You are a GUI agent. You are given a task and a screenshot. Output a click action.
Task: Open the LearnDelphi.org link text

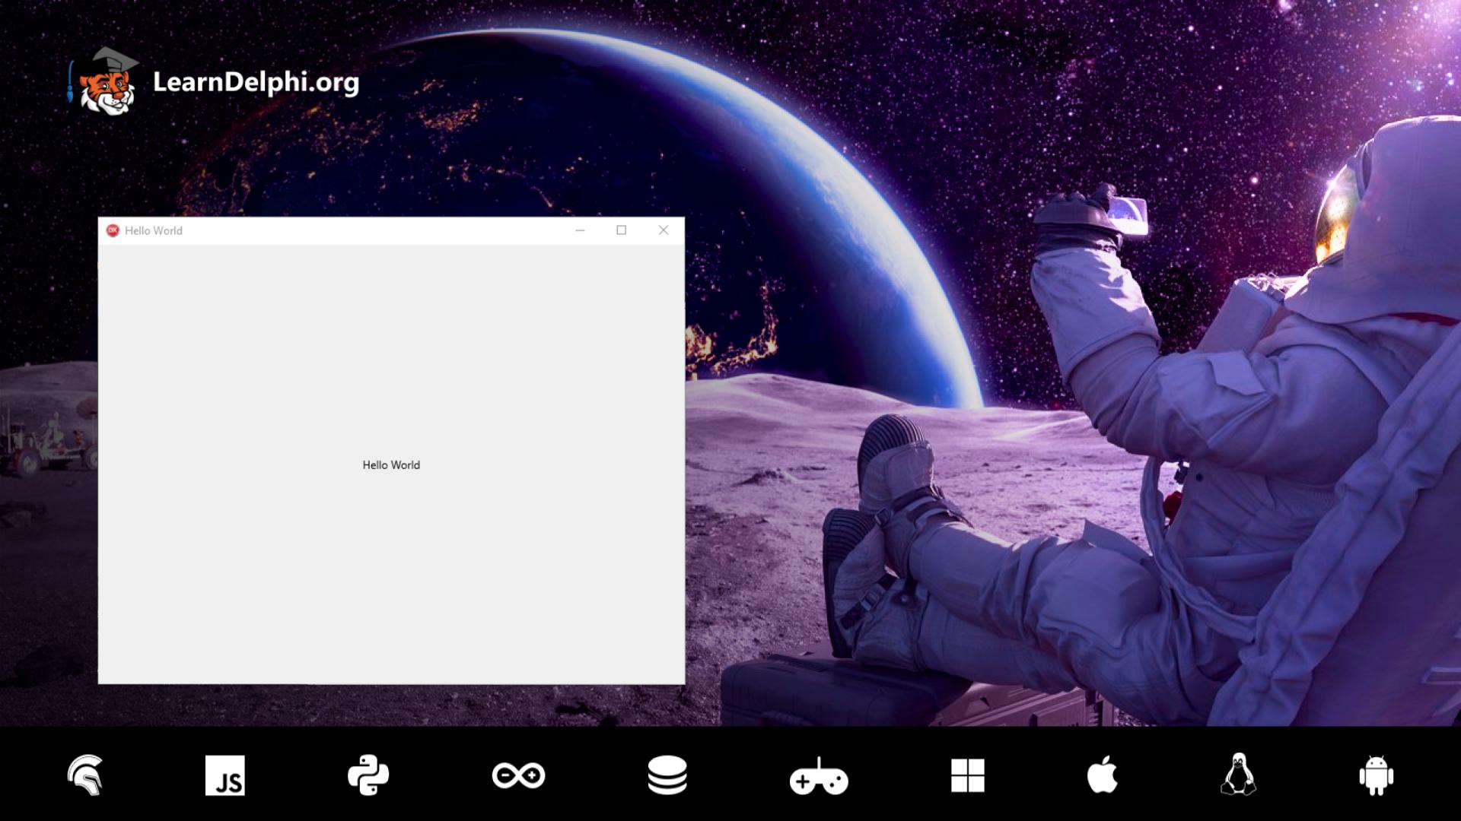256,84
